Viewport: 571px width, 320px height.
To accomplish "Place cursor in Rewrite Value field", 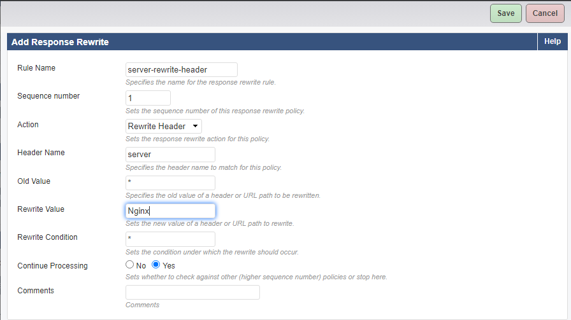I will tap(170, 211).
